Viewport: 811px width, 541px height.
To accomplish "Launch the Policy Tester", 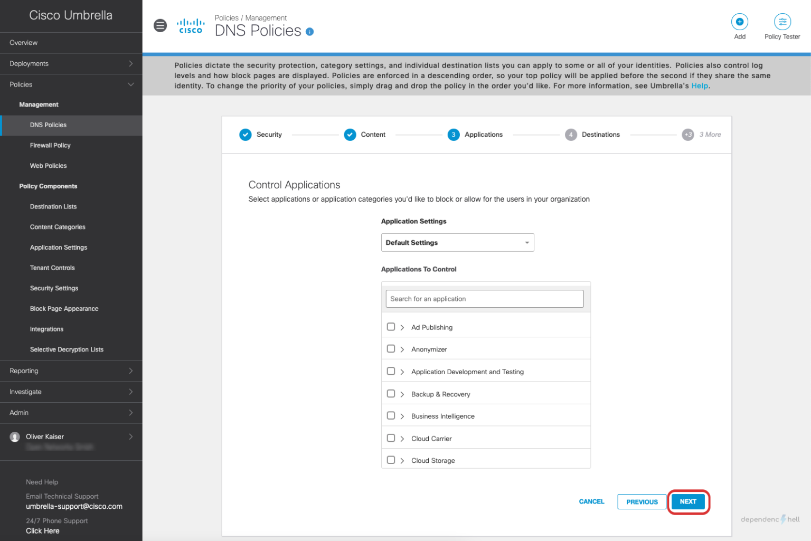I will point(782,22).
